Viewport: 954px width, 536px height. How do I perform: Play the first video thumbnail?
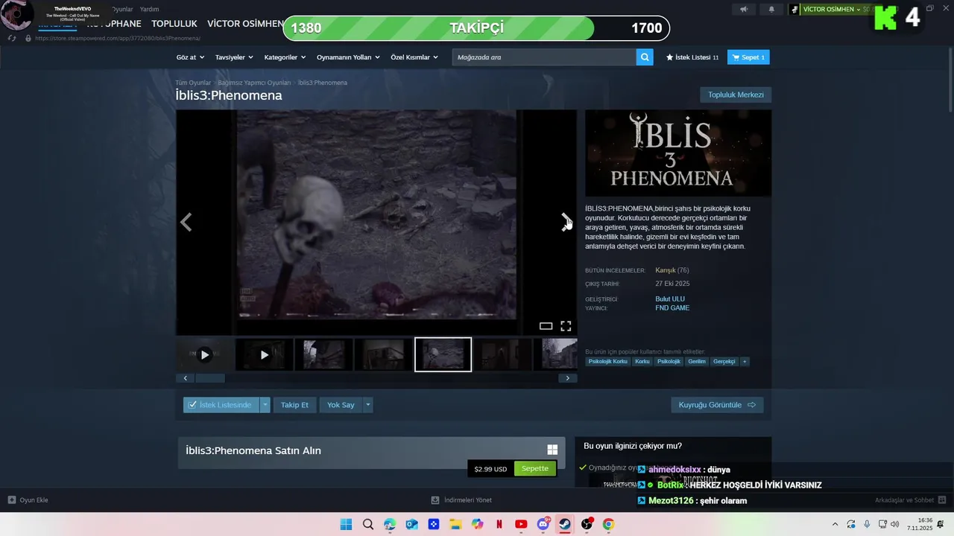204,354
